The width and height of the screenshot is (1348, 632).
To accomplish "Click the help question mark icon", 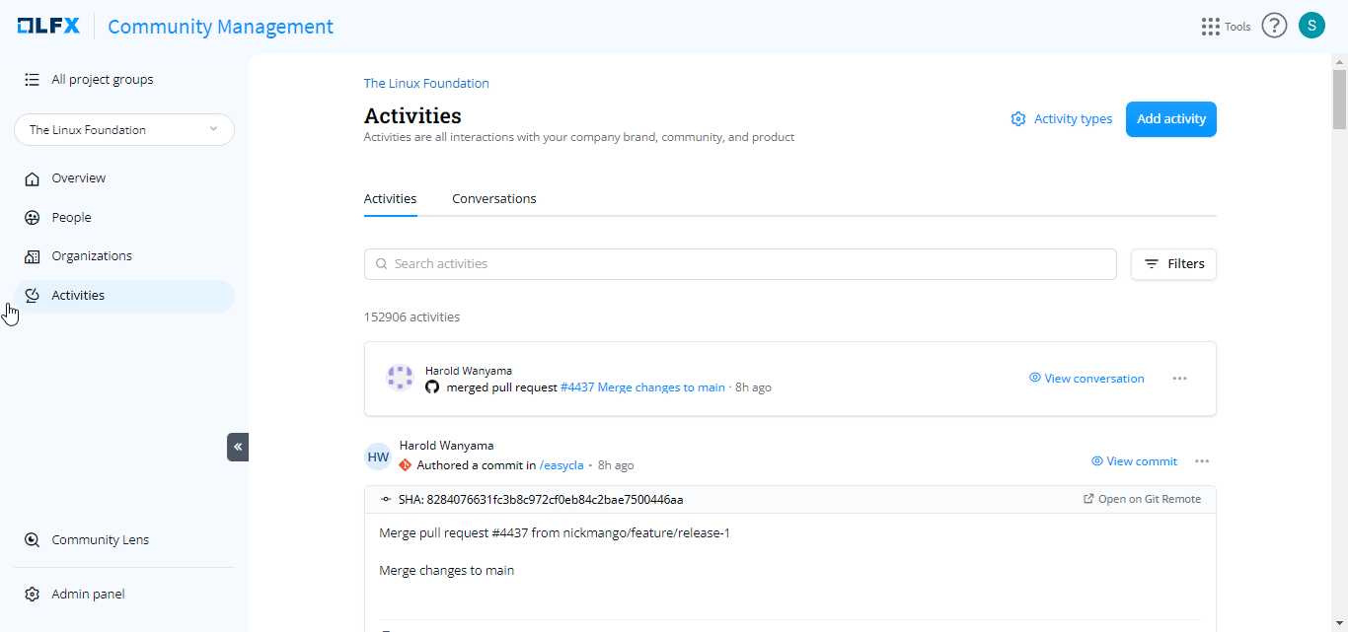I will click(x=1274, y=27).
